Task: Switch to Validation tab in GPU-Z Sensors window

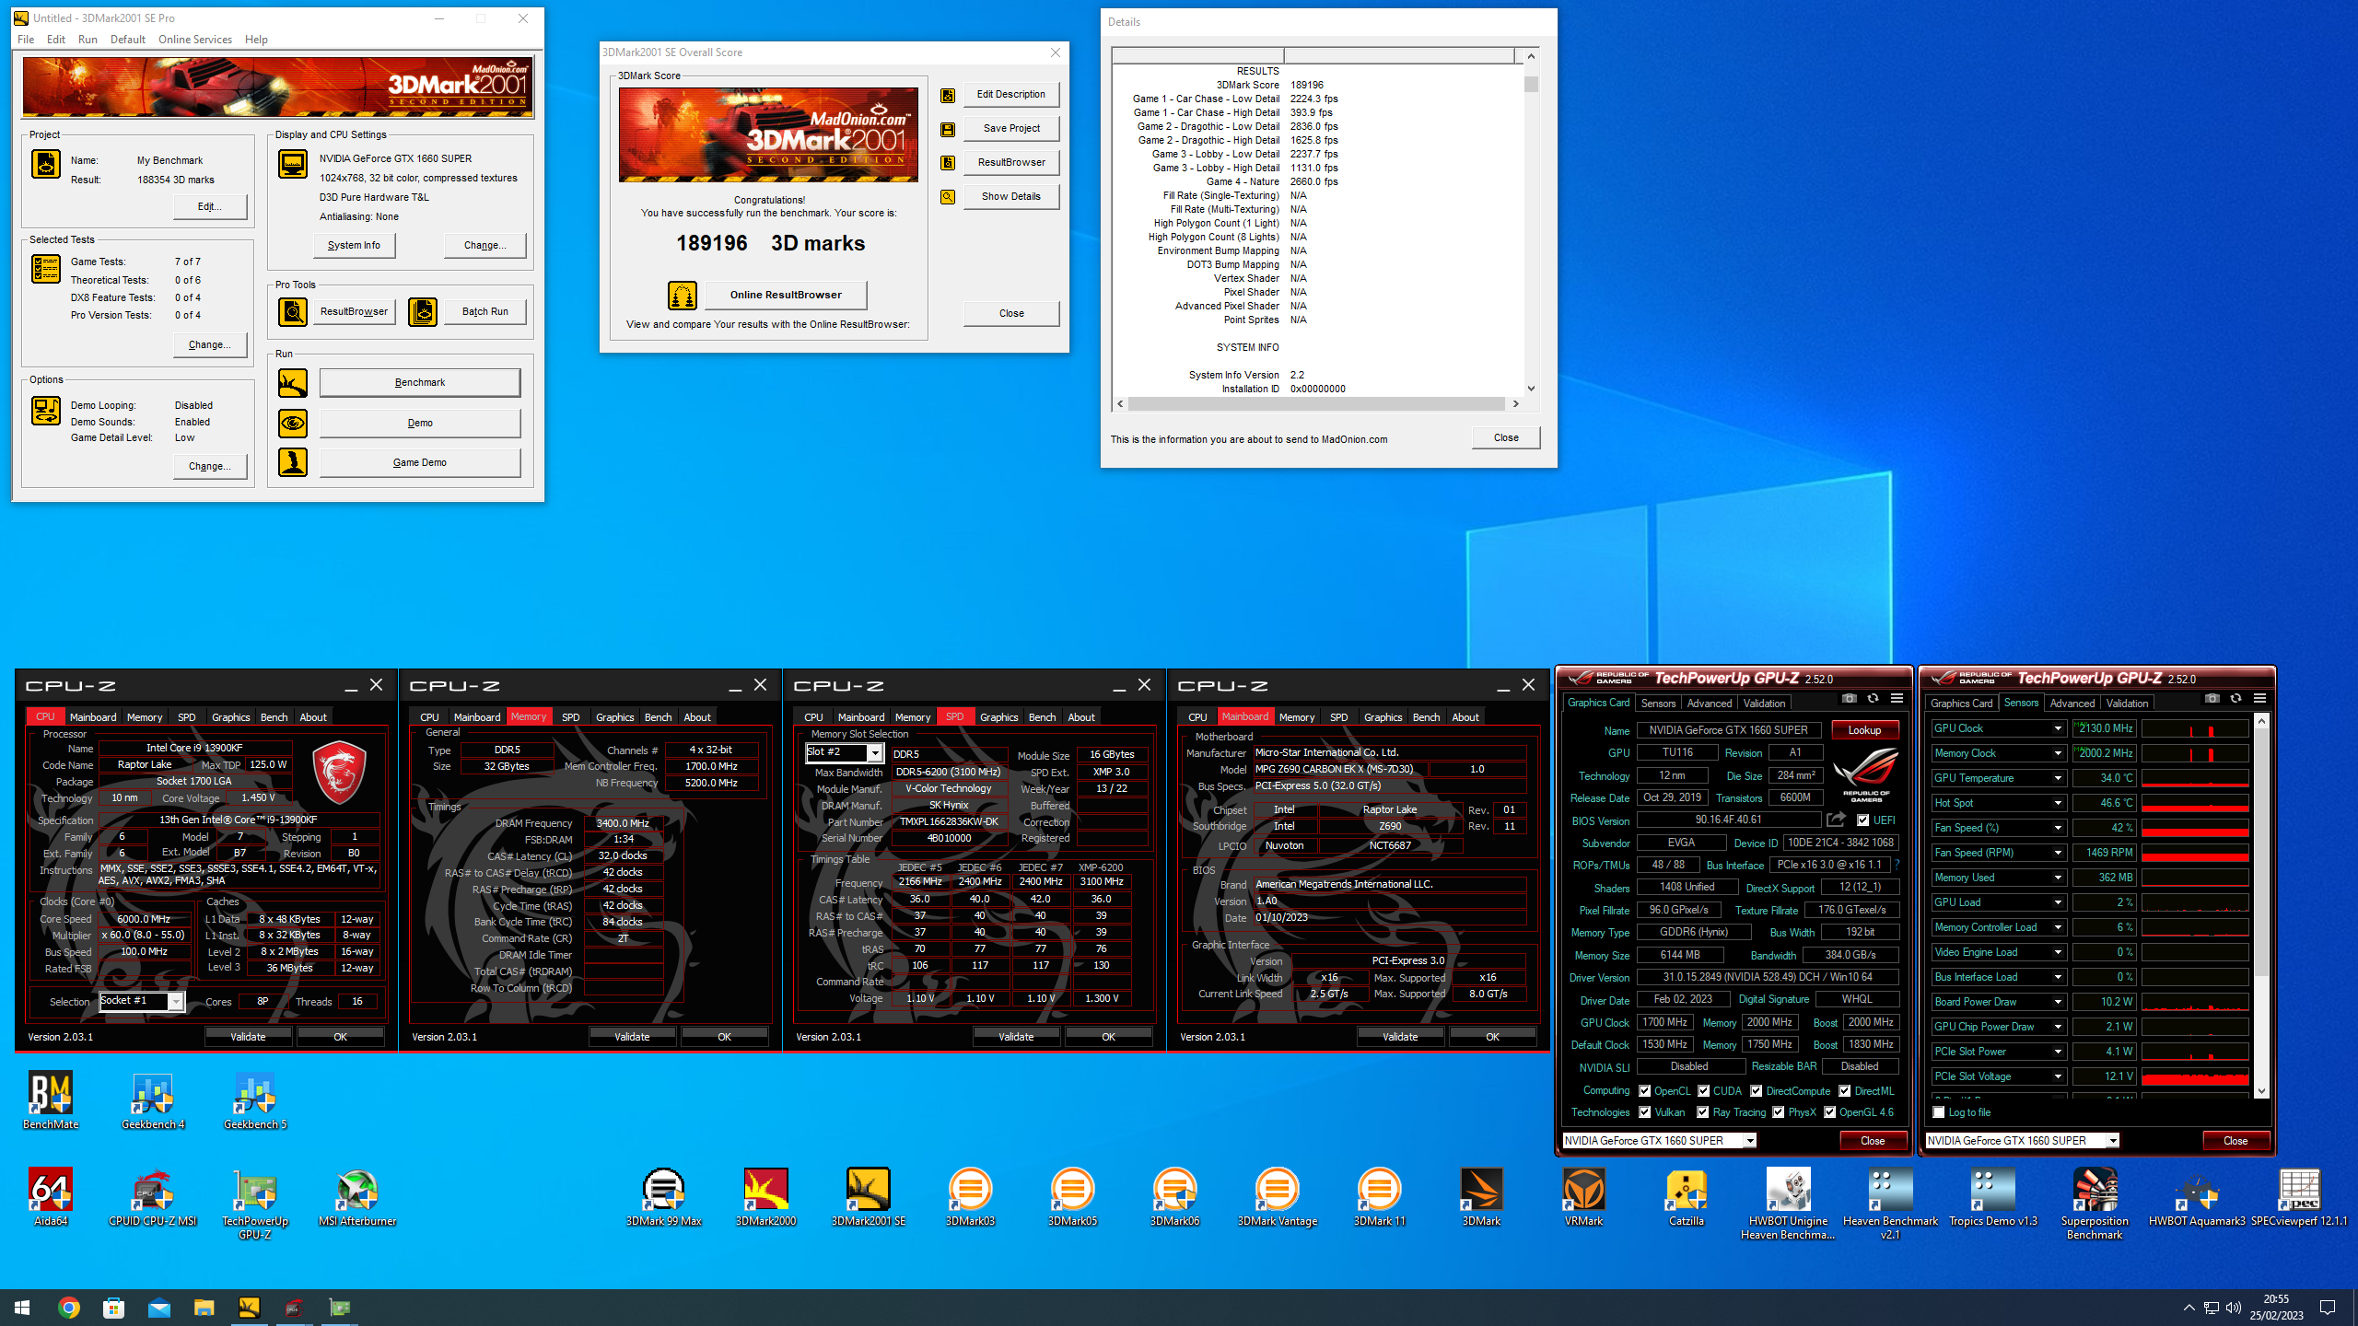Action: tap(2127, 704)
